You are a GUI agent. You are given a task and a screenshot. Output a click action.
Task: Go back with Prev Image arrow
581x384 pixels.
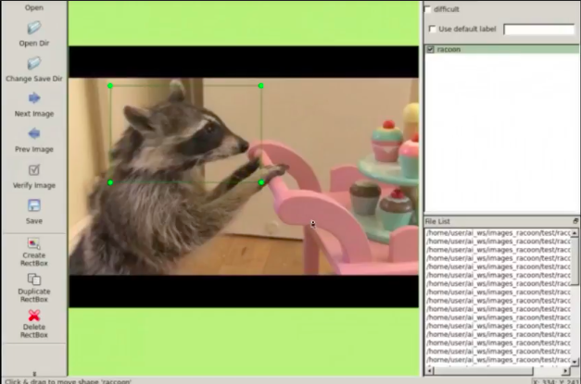(x=34, y=134)
